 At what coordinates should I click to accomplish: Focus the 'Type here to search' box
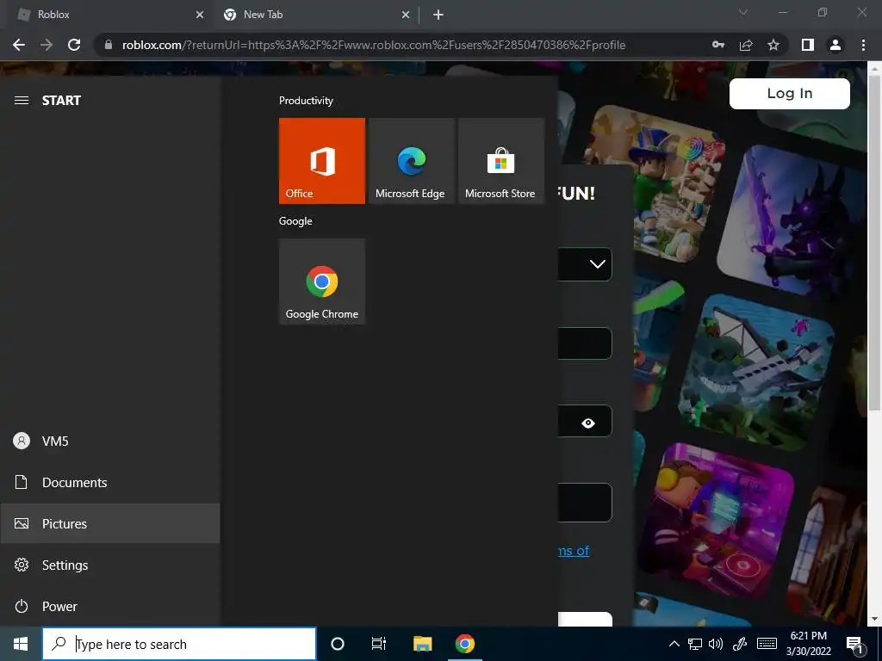[x=179, y=644]
